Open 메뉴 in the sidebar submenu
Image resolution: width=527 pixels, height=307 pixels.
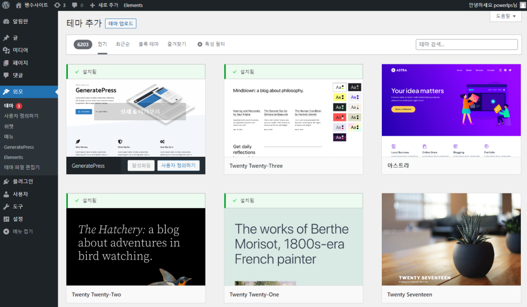click(x=9, y=137)
